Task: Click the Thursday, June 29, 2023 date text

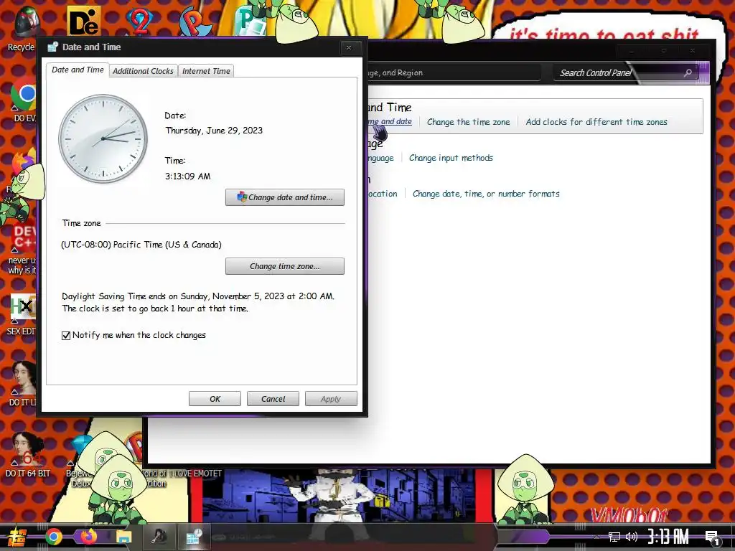Action: pyautogui.click(x=214, y=131)
